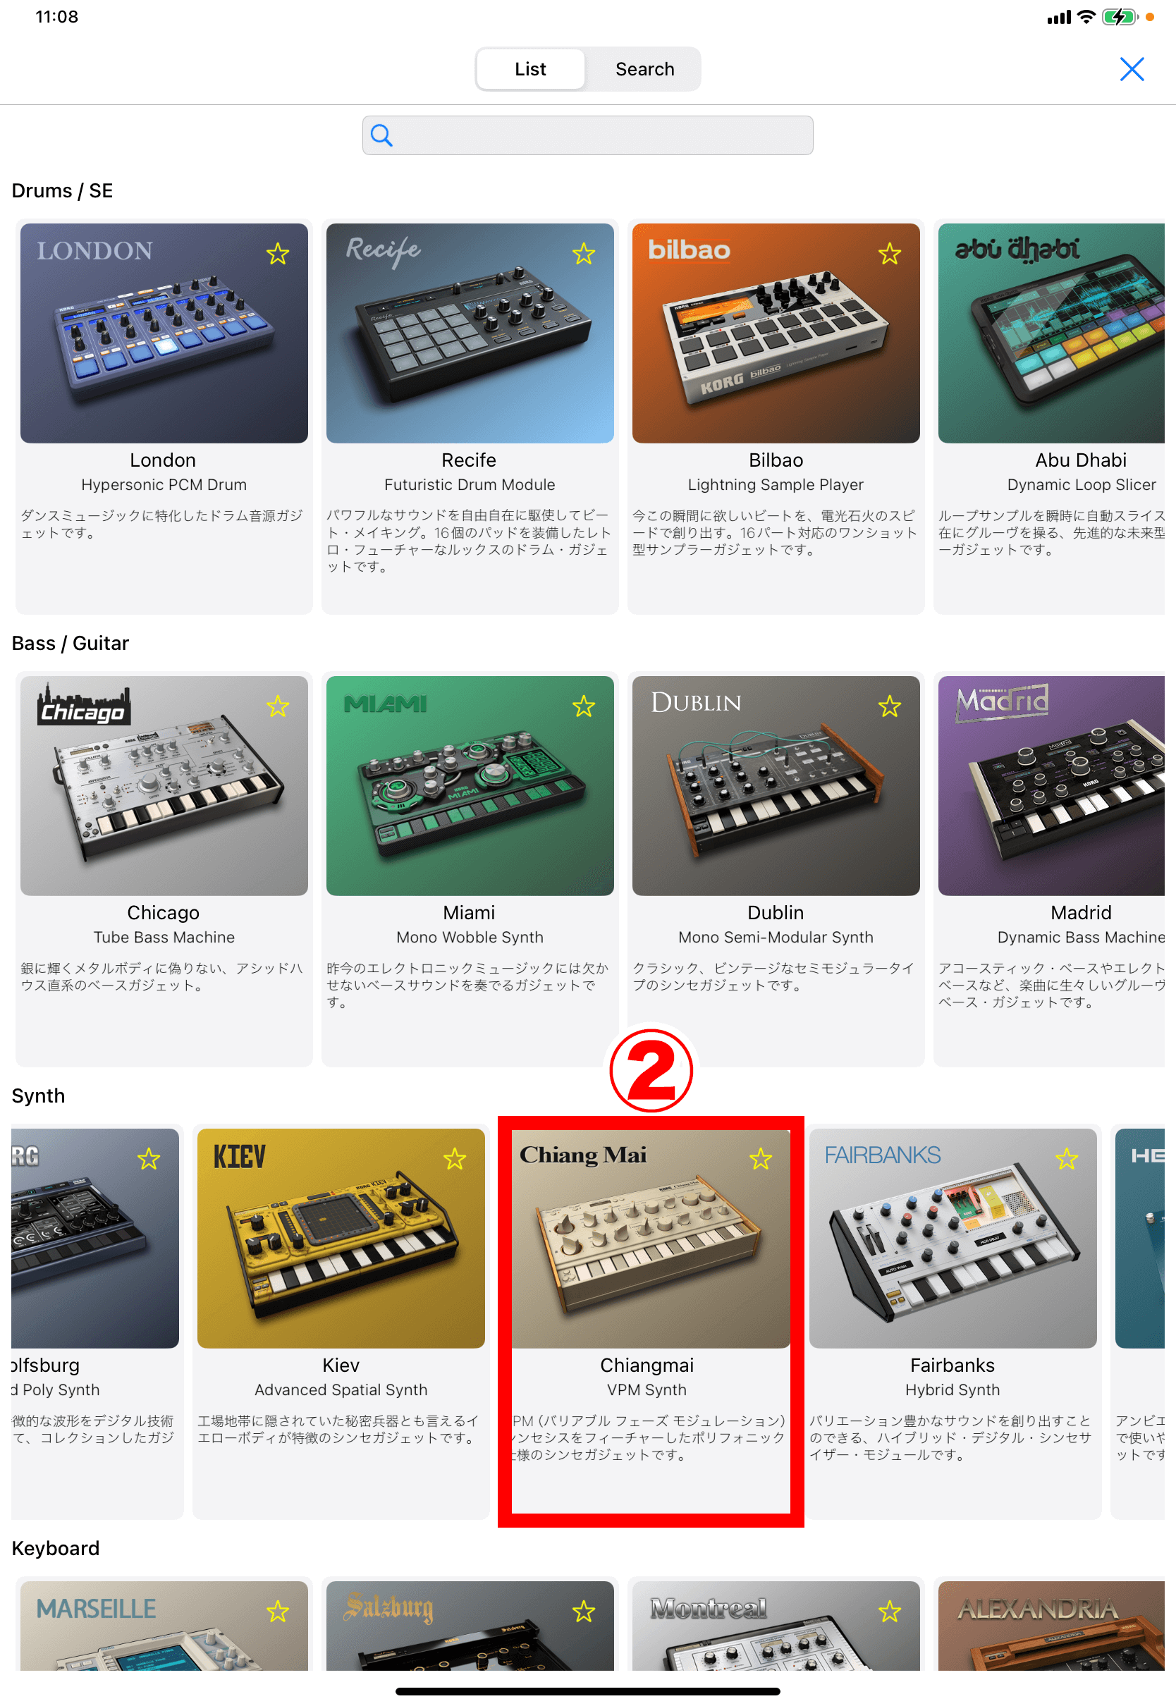The height and width of the screenshot is (1706, 1176).
Task: Toggle favorite star on Recife gadget
Action: [x=584, y=254]
